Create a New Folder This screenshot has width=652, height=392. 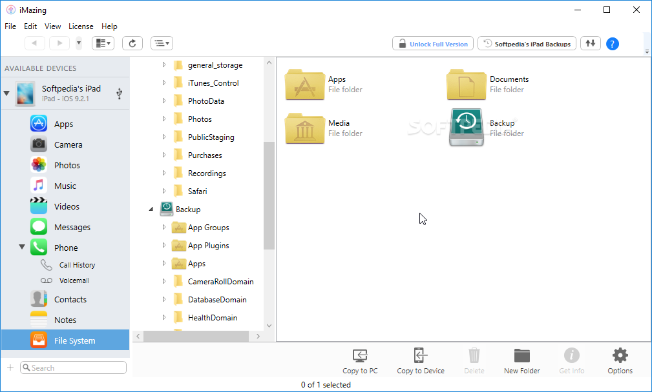pos(522,361)
